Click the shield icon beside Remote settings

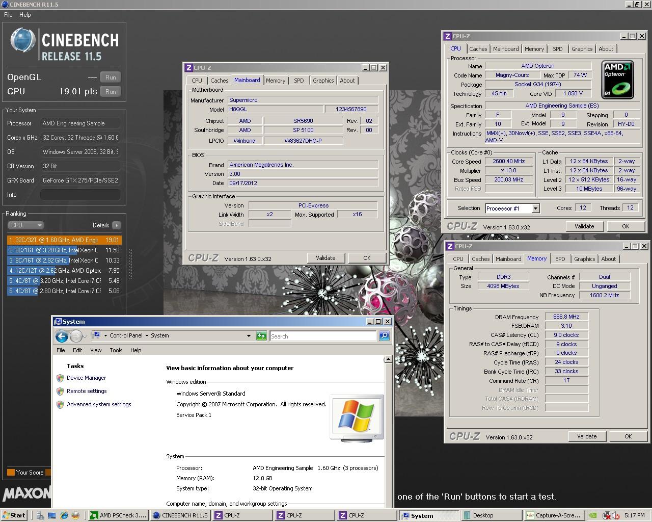tap(60, 391)
